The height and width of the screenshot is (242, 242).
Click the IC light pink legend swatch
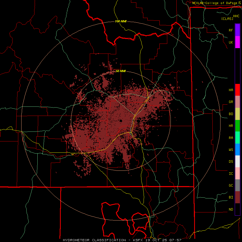point(237,173)
